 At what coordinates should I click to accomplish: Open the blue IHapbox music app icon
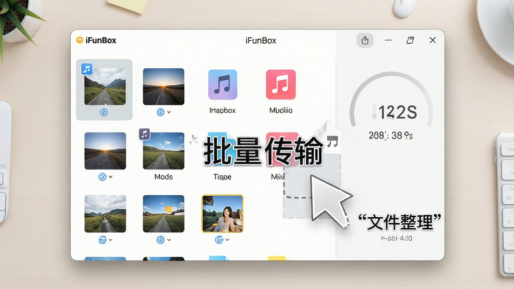coord(222,84)
